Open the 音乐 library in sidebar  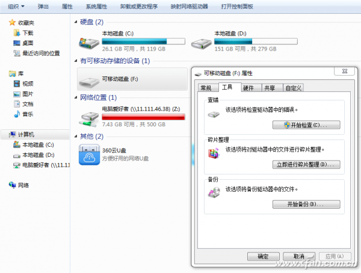click(17, 114)
